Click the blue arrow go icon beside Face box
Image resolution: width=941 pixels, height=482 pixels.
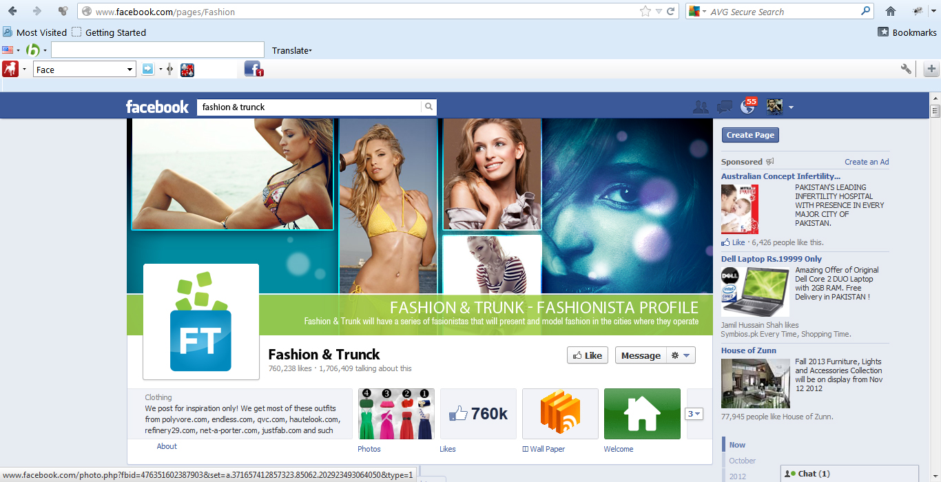(x=148, y=69)
